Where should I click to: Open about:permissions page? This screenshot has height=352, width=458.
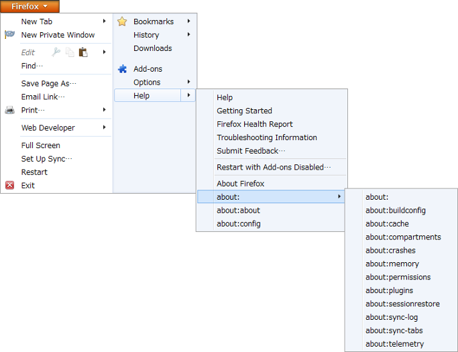[x=398, y=277]
